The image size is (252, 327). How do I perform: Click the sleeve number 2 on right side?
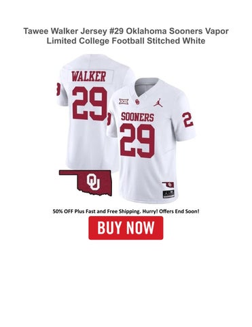click(188, 120)
